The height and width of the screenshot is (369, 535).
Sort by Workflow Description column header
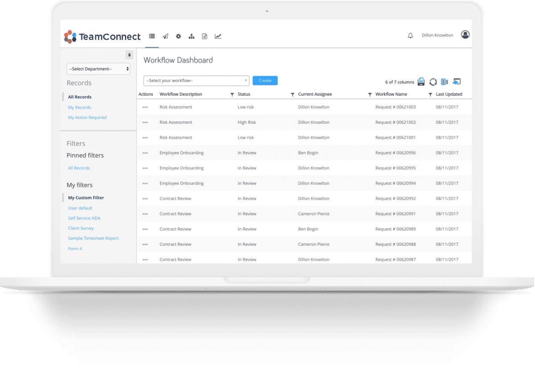pyautogui.click(x=181, y=94)
